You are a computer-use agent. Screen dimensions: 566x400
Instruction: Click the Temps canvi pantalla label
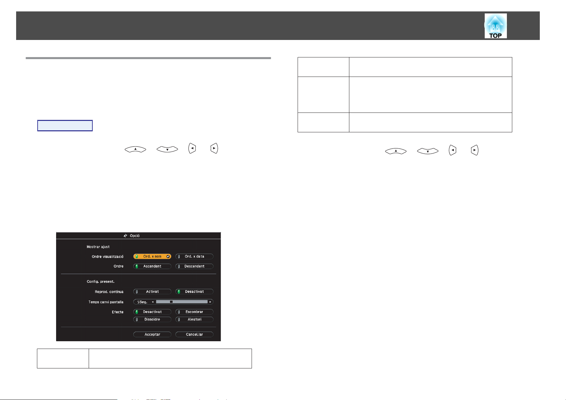pyautogui.click(x=106, y=302)
